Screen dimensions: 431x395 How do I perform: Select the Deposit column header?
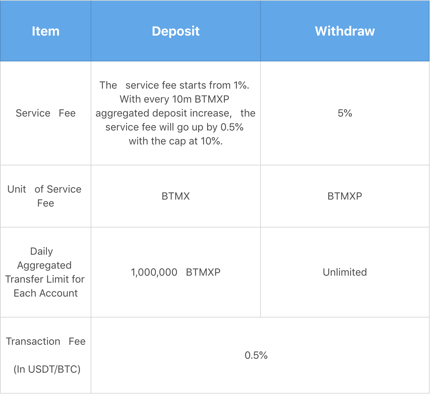coord(176,31)
